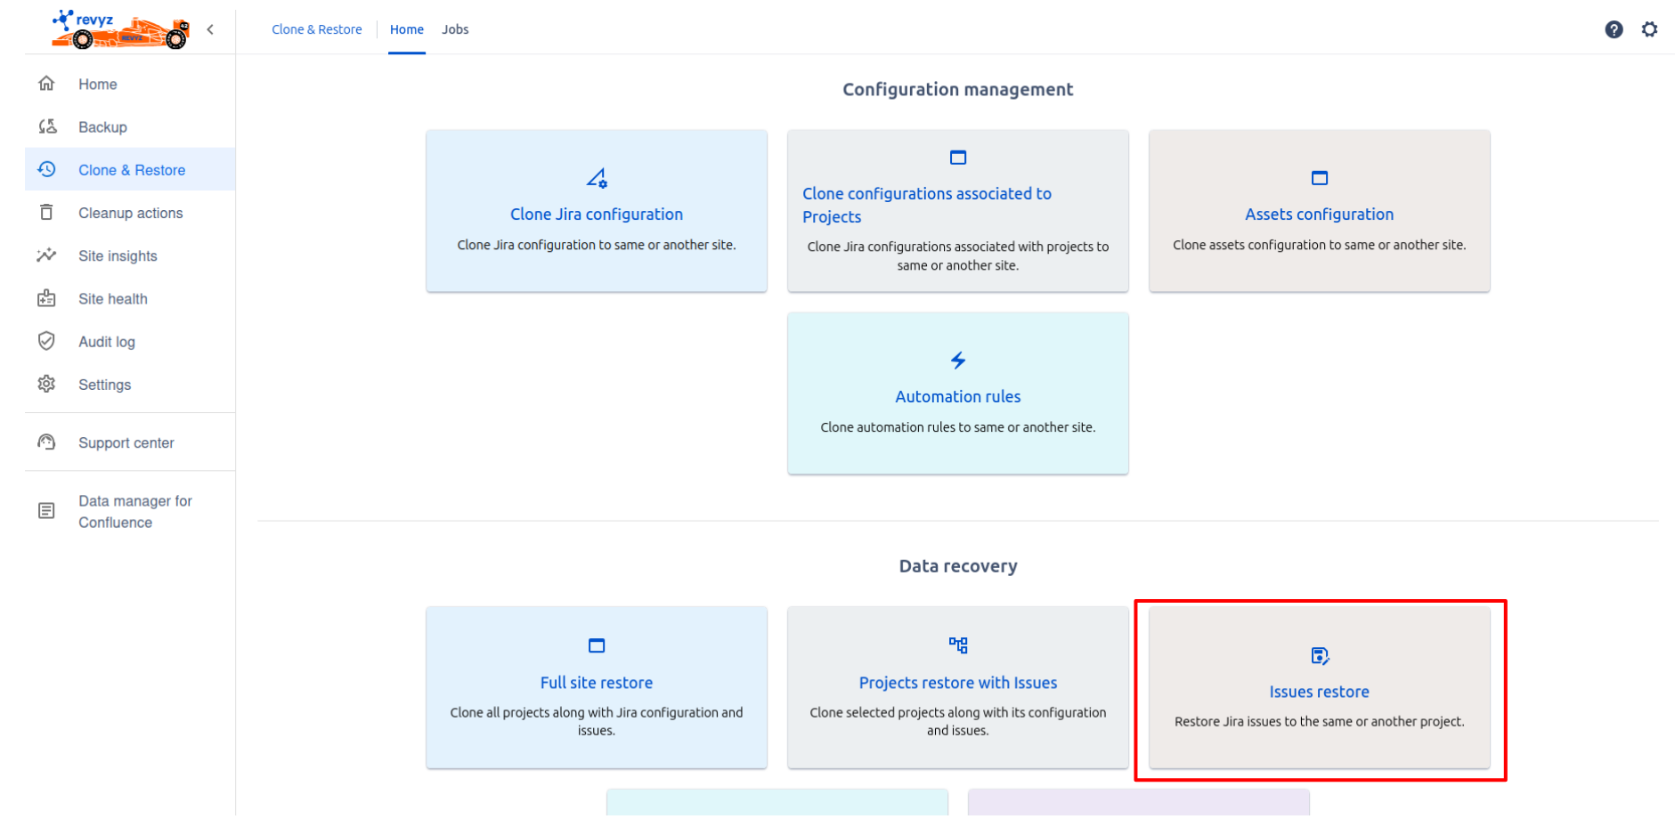Open the Support center headset icon
The image size is (1675, 819).
pos(47,442)
